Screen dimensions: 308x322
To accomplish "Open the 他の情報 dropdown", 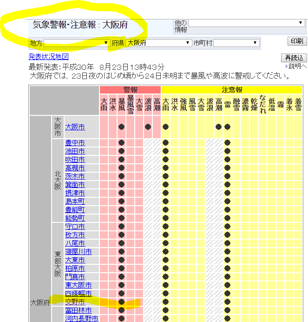I will coord(247,23).
